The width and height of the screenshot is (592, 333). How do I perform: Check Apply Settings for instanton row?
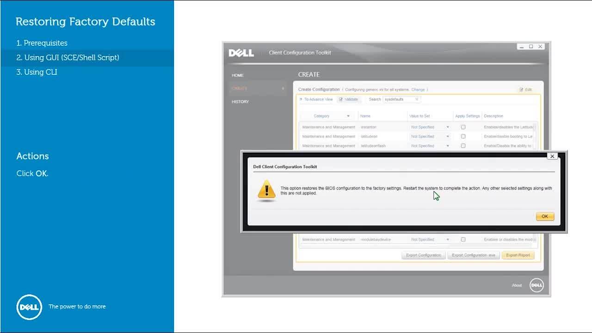pyautogui.click(x=463, y=127)
